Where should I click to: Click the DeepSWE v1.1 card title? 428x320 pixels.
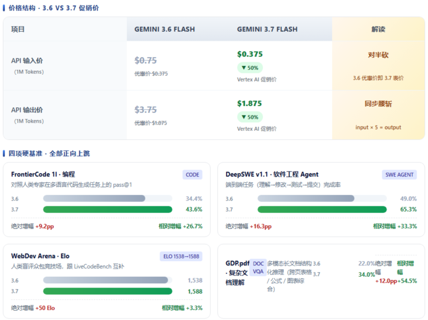tap(272, 174)
